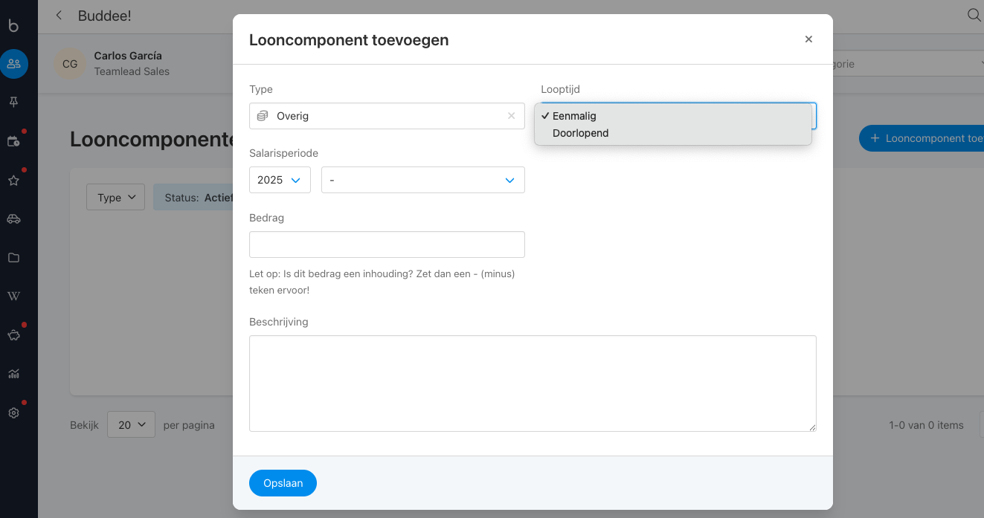Choose the Eenmalig option
This screenshot has width=984, height=518.
(574, 116)
